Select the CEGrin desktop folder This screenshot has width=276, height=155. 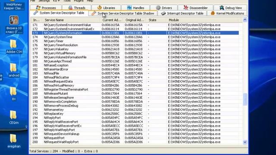pyautogui.click(x=14, y=117)
